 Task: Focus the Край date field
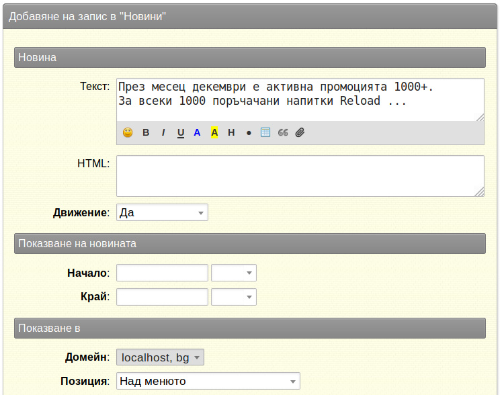click(162, 297)
